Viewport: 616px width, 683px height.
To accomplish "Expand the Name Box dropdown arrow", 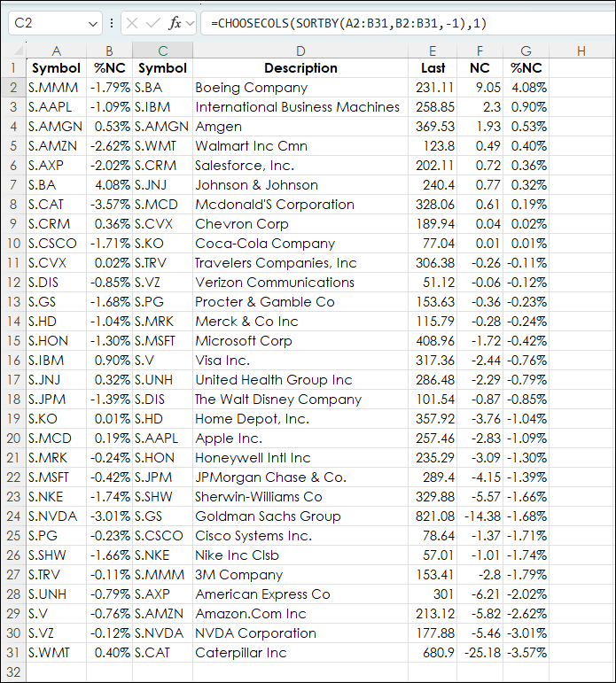I will [x=93, y=24].
